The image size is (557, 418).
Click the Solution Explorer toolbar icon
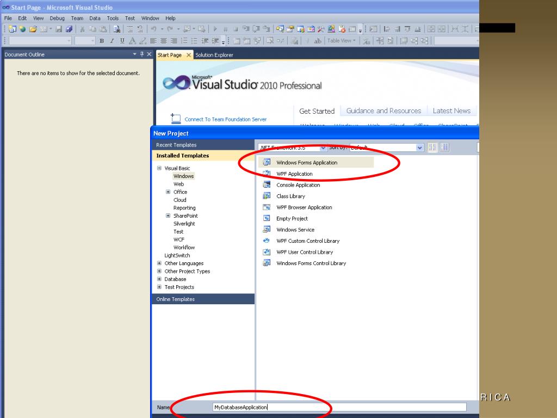[x=280, y=29]
